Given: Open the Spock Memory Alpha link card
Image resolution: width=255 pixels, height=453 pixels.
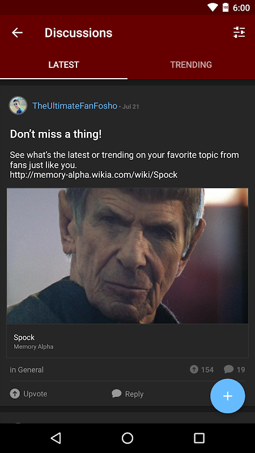Looking at the screenshot, I should [127, 341].
